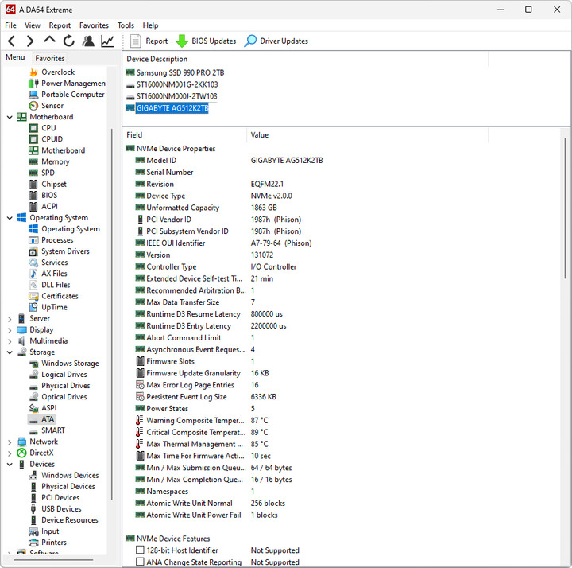Open Windows Storage under Storage
This screenshot has width=572, height=568.
tap(70, 364)
